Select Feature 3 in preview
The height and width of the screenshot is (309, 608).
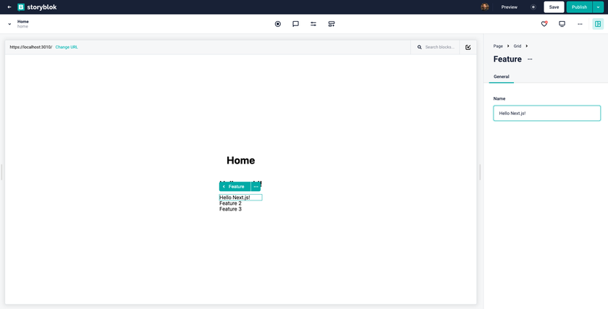[230, 209]
